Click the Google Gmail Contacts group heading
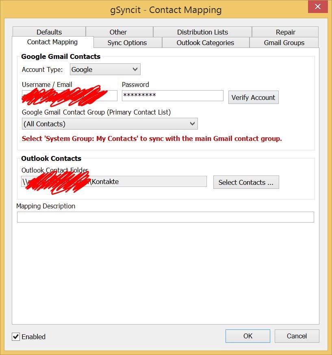Image resolution: width=332 pixels, height=355 pixels. pos(61,56)
